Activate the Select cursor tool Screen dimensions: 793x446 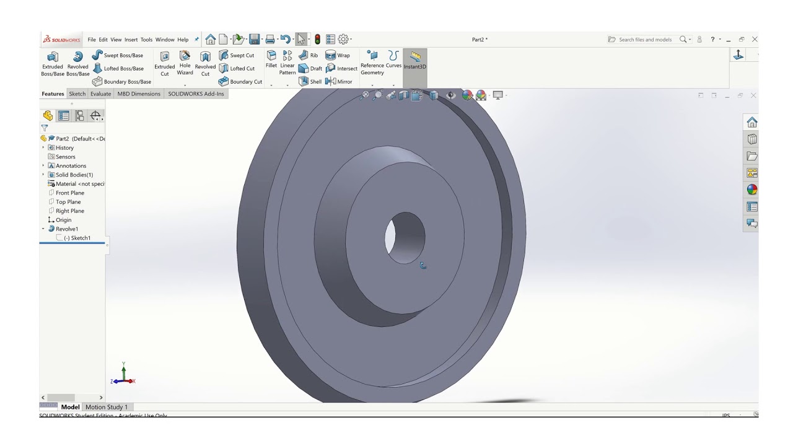coord(301,39)
